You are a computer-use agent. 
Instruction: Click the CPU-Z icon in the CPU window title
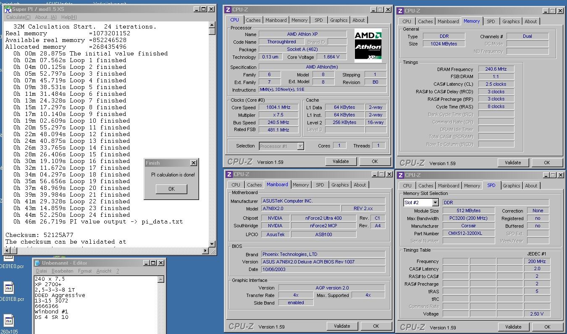tap(228, 10)
